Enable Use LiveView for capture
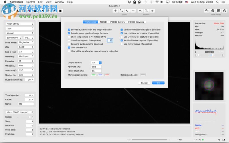The image size is (229, 143). [122, 37]
